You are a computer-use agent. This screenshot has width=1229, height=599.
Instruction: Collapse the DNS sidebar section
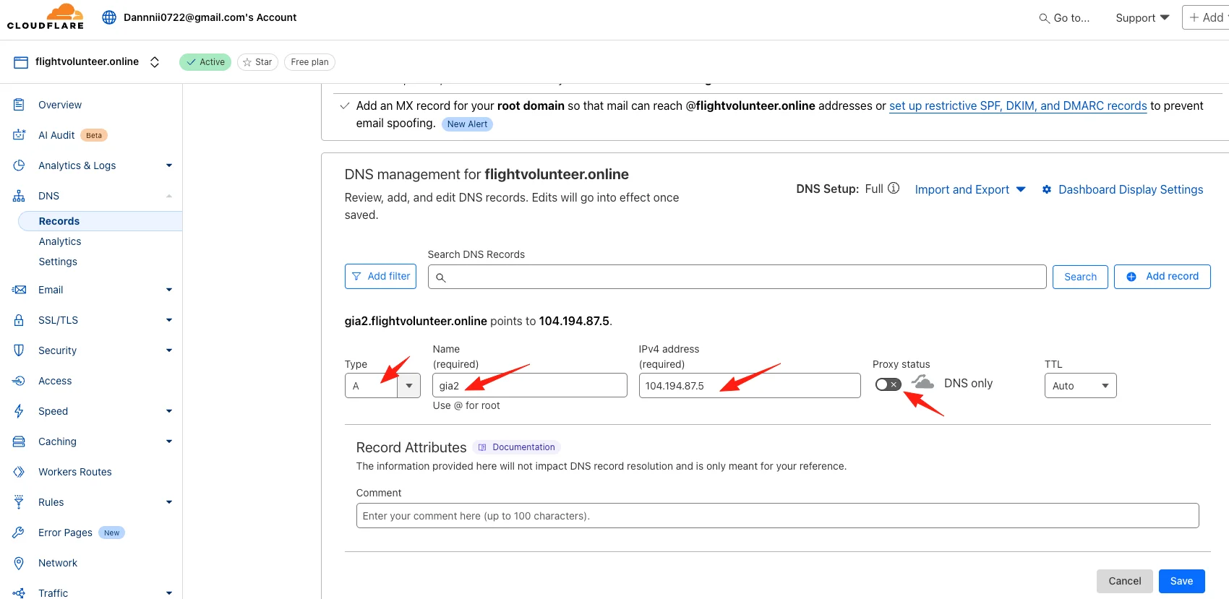pos(169,196)
